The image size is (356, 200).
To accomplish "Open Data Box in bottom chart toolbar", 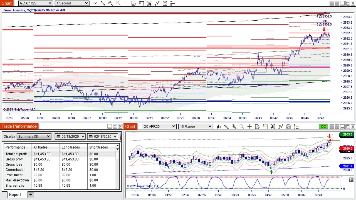I will click(x=257, y=127).
